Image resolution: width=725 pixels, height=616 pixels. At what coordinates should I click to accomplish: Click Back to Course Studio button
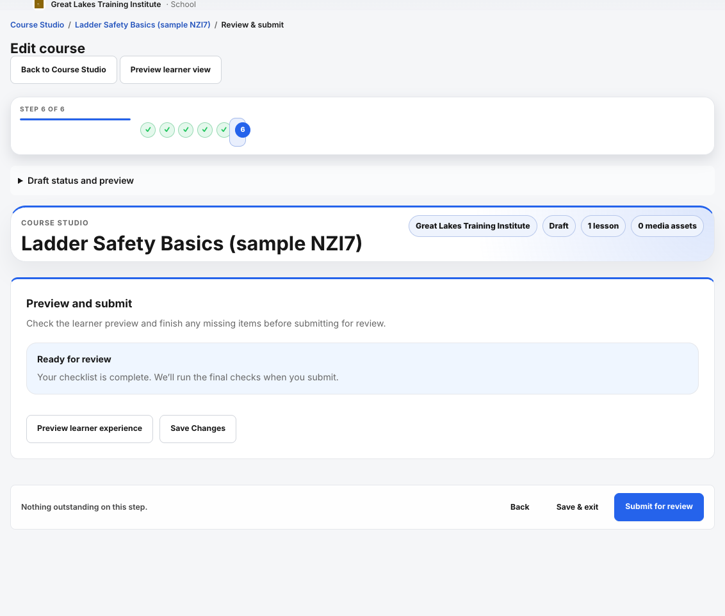[63, 70]
